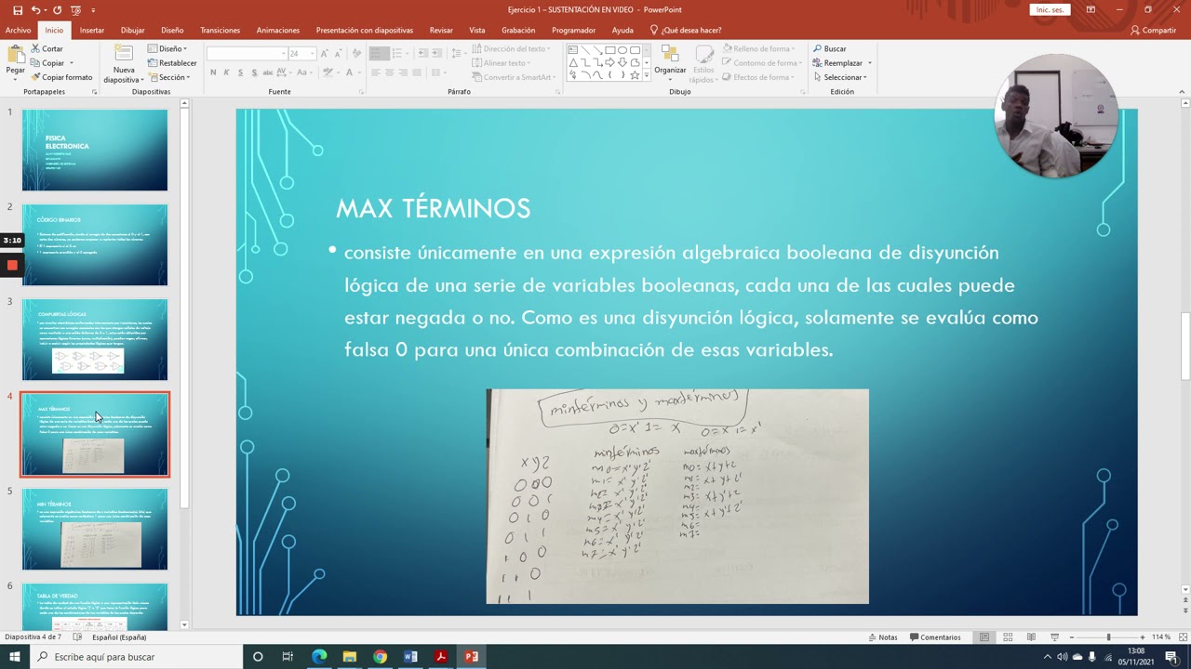Open the font size combo box
The width and height of the screenshot is (1191, 669).
(x=302, y=53)
